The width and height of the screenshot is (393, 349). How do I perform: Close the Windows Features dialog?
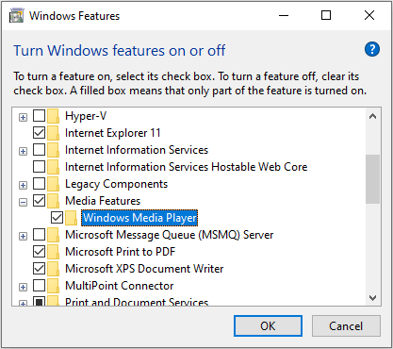tap(369, 15)
